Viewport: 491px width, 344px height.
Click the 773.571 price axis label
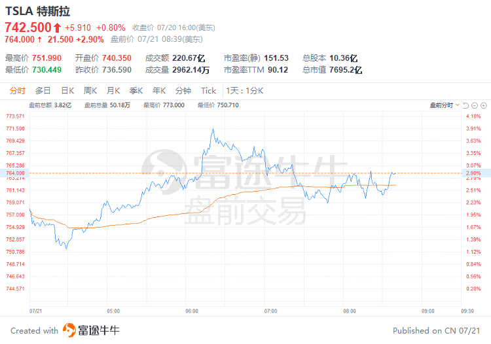coord(15,116)
